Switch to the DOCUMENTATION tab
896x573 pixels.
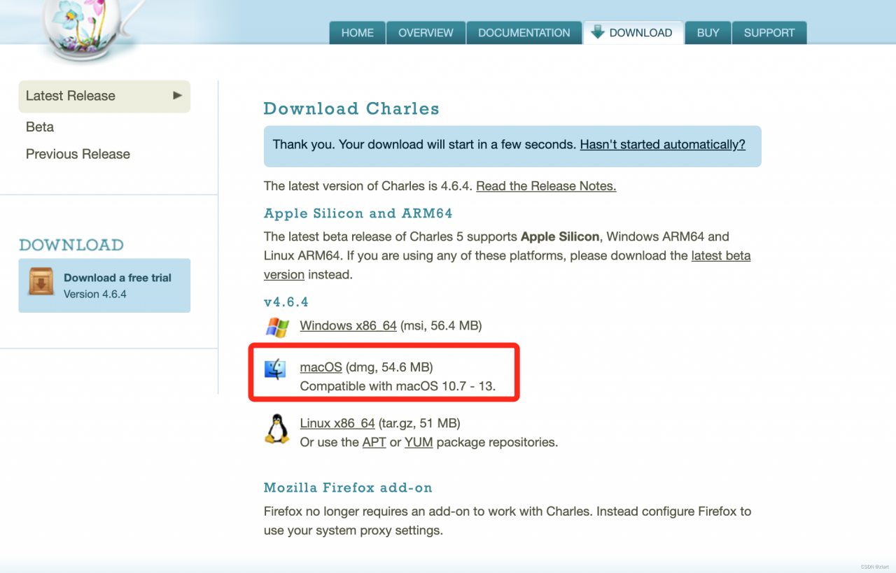(x=524, y=33)
